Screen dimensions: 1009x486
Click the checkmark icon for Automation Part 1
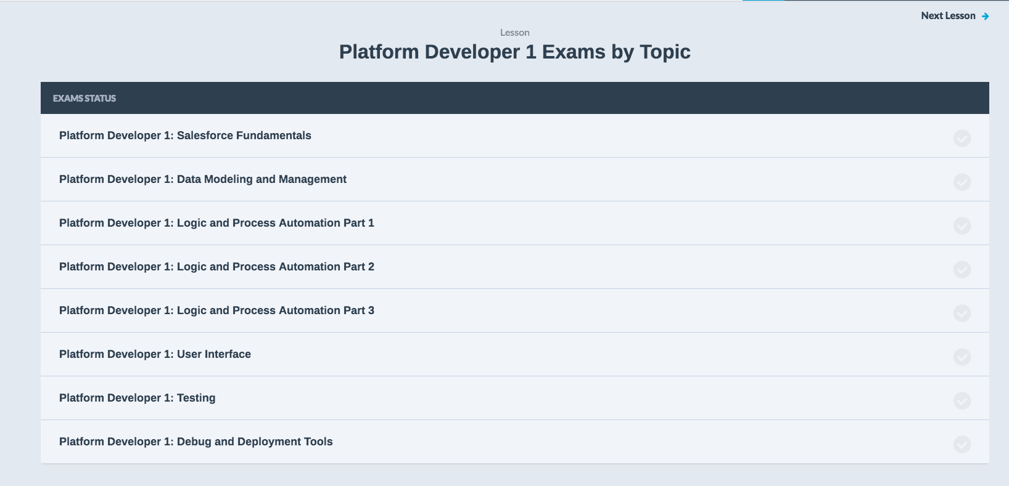coord(962,225)
